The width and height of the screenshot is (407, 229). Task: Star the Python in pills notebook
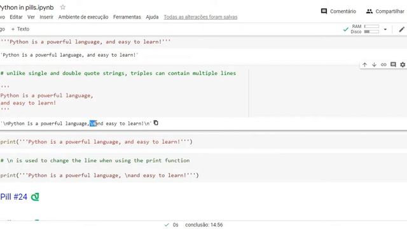point(62,7)
